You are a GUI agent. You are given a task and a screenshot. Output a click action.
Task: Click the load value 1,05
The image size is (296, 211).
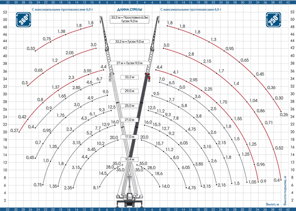point(252,182)
